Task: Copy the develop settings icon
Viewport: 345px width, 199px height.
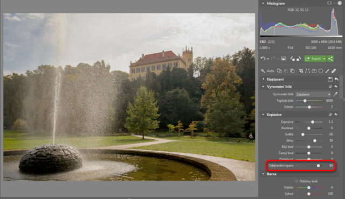Action: coord(279,70)
